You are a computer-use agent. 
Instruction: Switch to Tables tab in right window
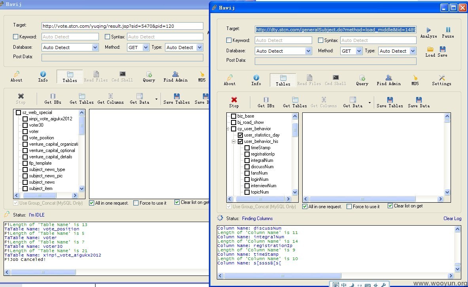click(x=283, y=80)
